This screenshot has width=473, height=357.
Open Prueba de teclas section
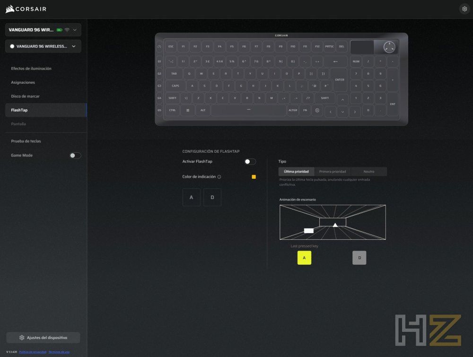tap(26, 141)
